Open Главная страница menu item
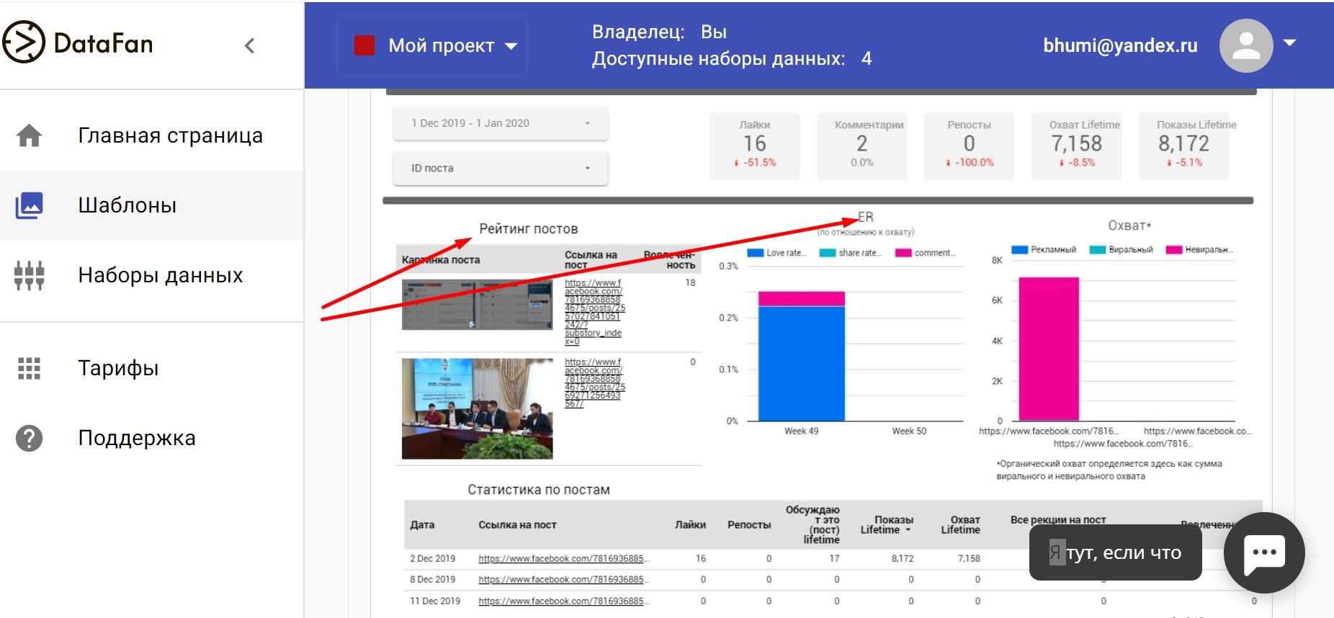Viewport: 1334px width, 618px height. pos(152,135)
